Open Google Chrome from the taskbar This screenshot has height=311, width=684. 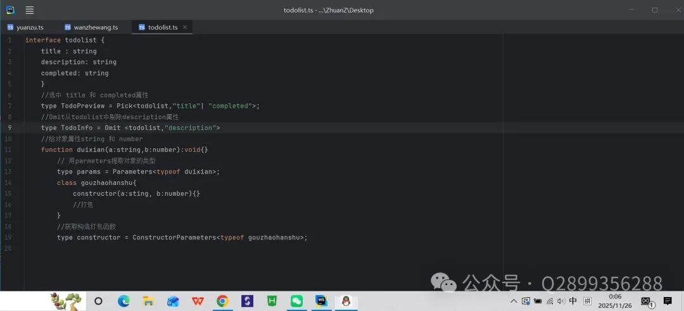click(x=222, y=301)
